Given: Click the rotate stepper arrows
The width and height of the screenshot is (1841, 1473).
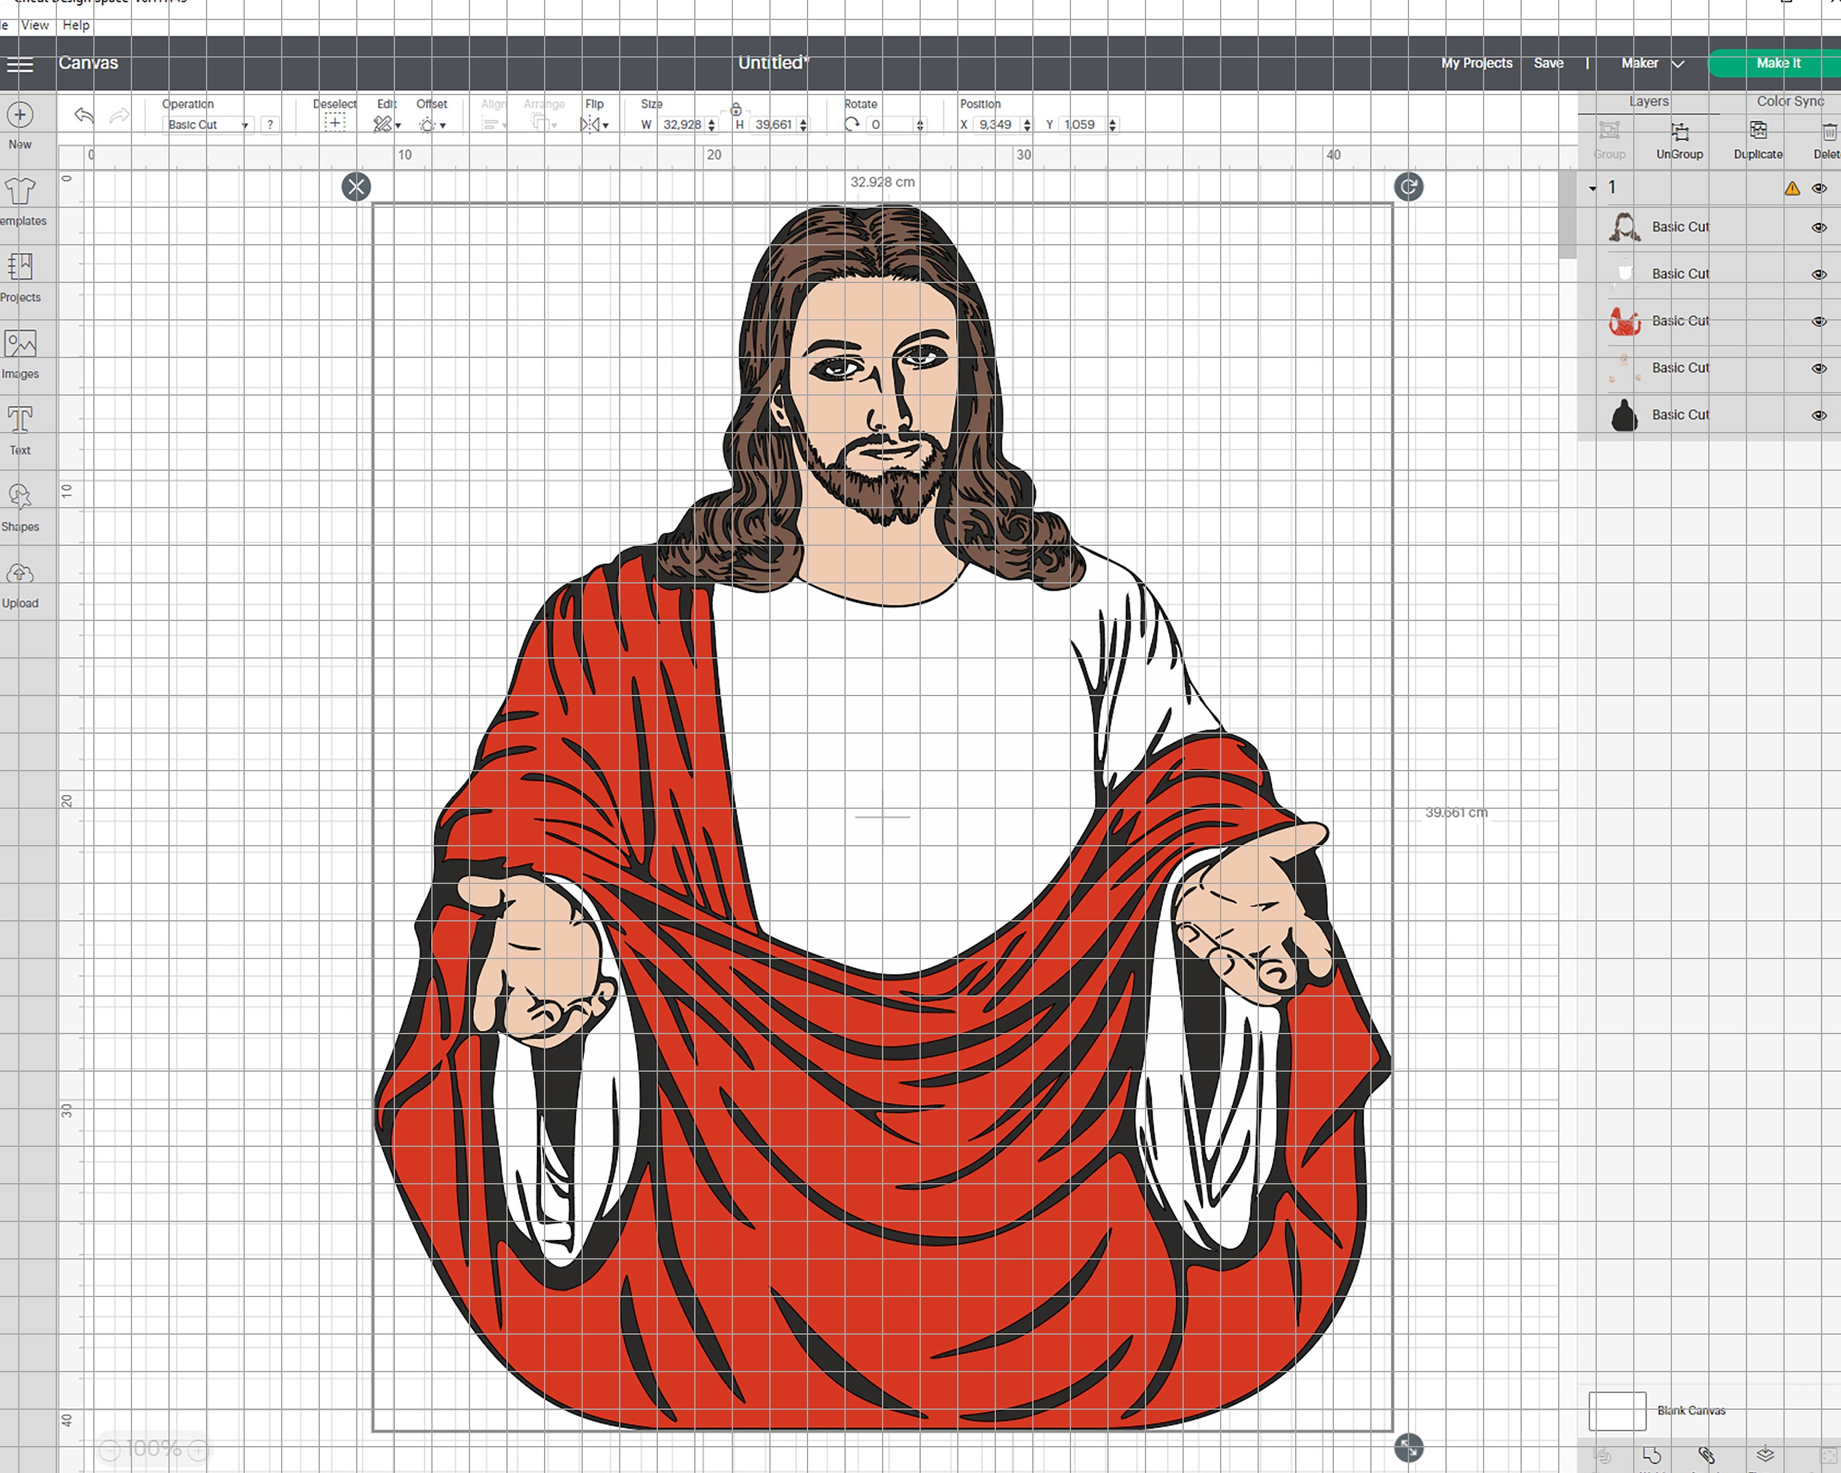Looking at the screenshot, I should 920,125.
